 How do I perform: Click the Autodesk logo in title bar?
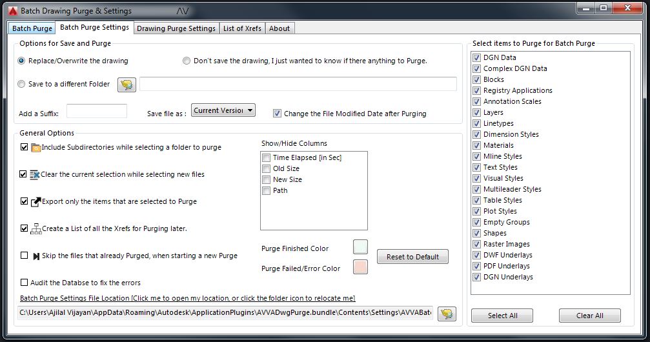(x=11, y=10)
